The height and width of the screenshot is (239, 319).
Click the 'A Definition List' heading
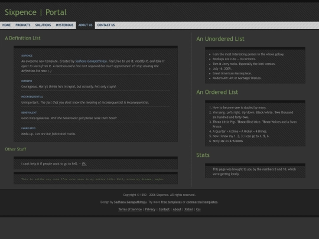22,38
